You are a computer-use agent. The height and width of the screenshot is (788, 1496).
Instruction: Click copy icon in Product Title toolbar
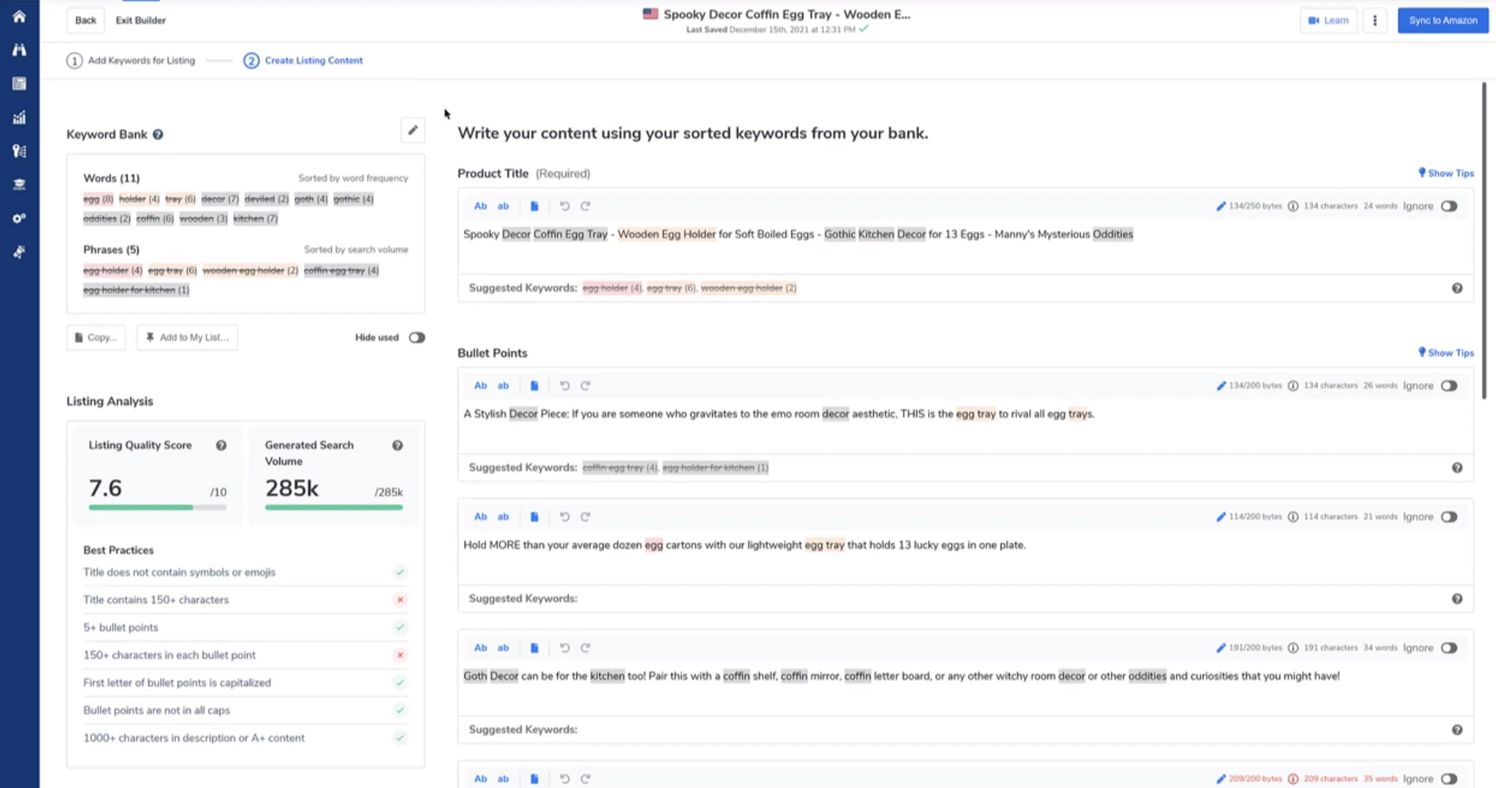tap(535, 206)
